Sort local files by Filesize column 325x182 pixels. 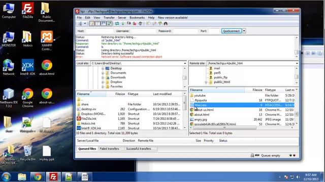[x=120, y=94]
